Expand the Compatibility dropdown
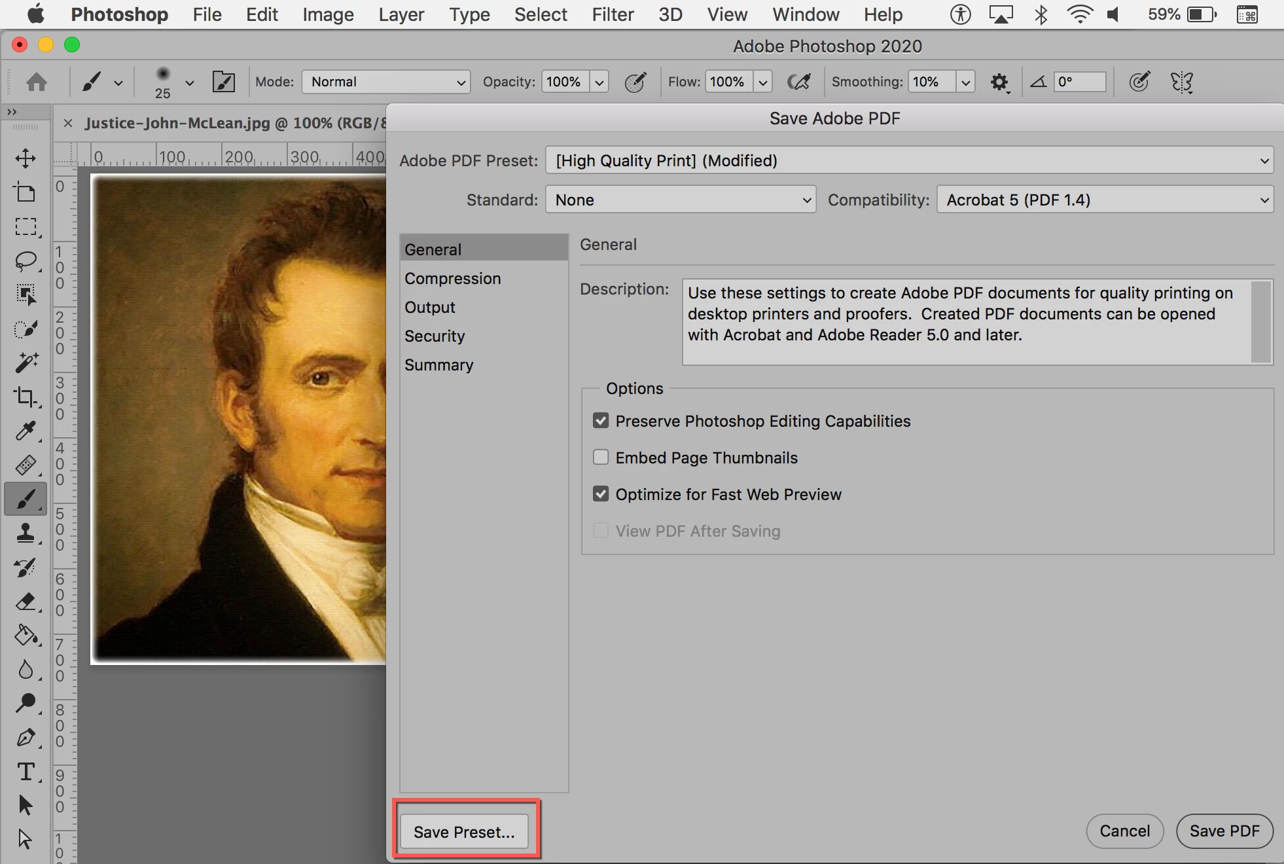1284x864 pixels. (1105, 200)
